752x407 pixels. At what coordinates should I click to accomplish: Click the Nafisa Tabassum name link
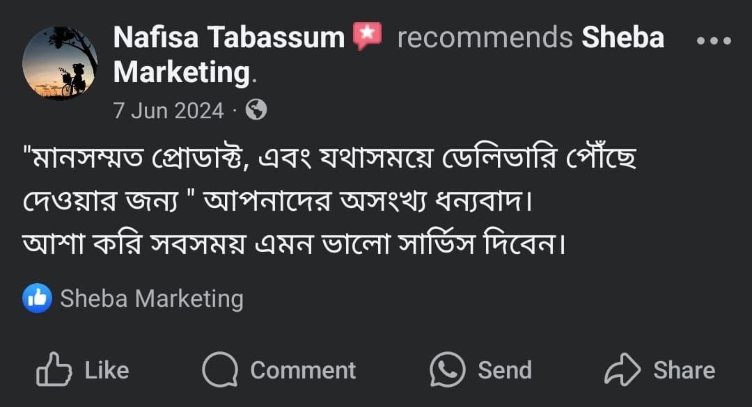tap(229, 38)
